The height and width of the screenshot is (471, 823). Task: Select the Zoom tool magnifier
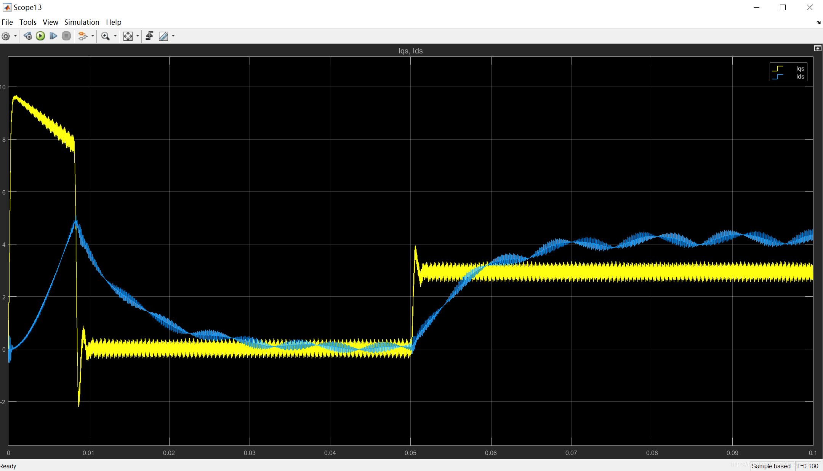click(106, 36)
